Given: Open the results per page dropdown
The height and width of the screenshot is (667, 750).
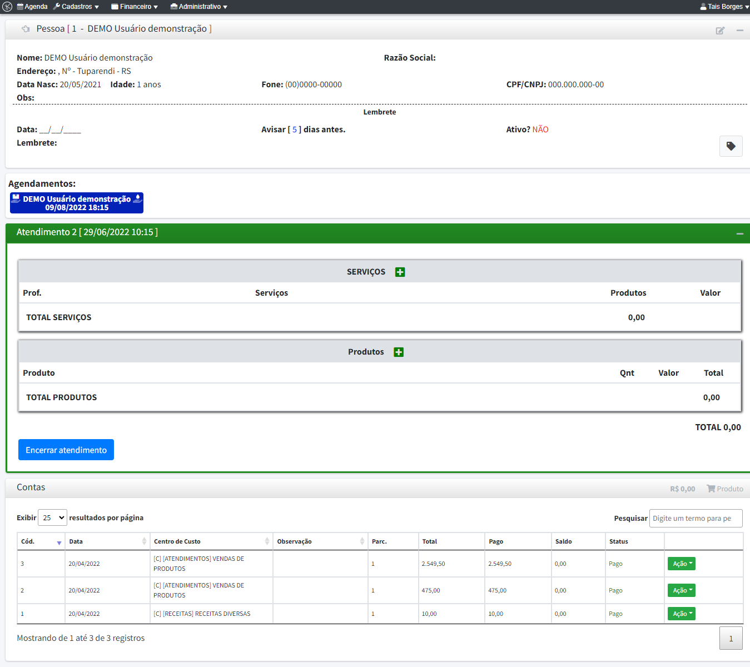Looking at the screenshot, I should 52,517.
